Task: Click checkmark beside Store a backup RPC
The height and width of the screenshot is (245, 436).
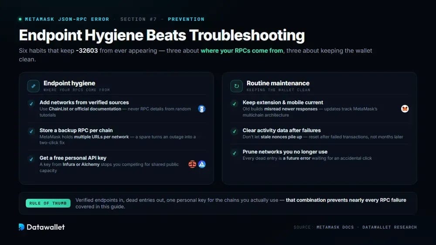Action: [31, 131]
